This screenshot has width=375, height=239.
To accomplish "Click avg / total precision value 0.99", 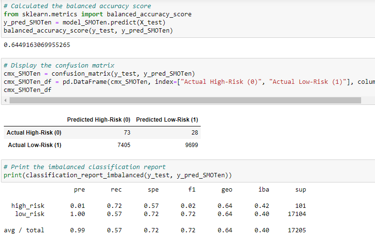I will point(78,230).
